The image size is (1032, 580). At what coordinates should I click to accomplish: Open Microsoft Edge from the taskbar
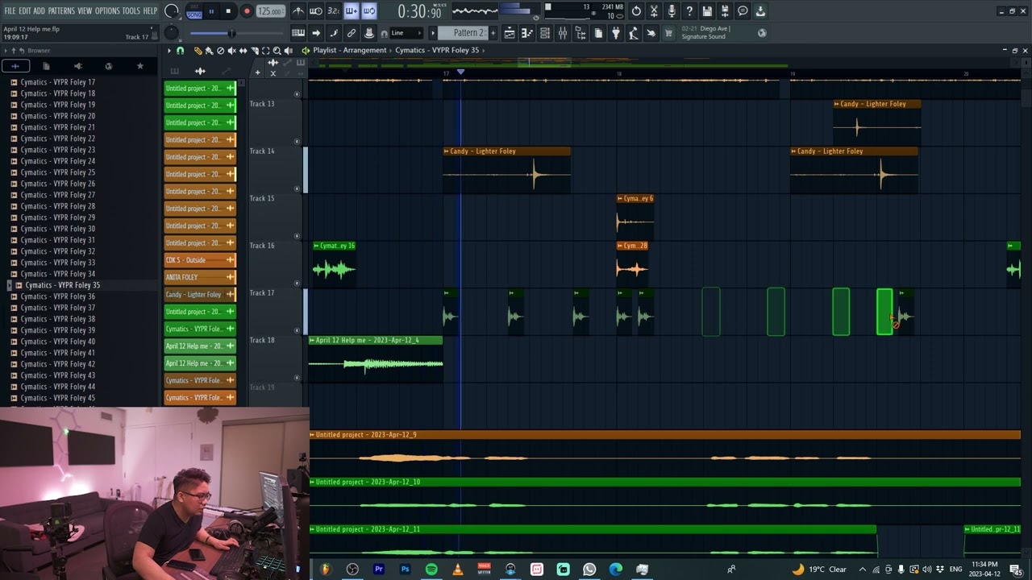click(x=616, y=570)
